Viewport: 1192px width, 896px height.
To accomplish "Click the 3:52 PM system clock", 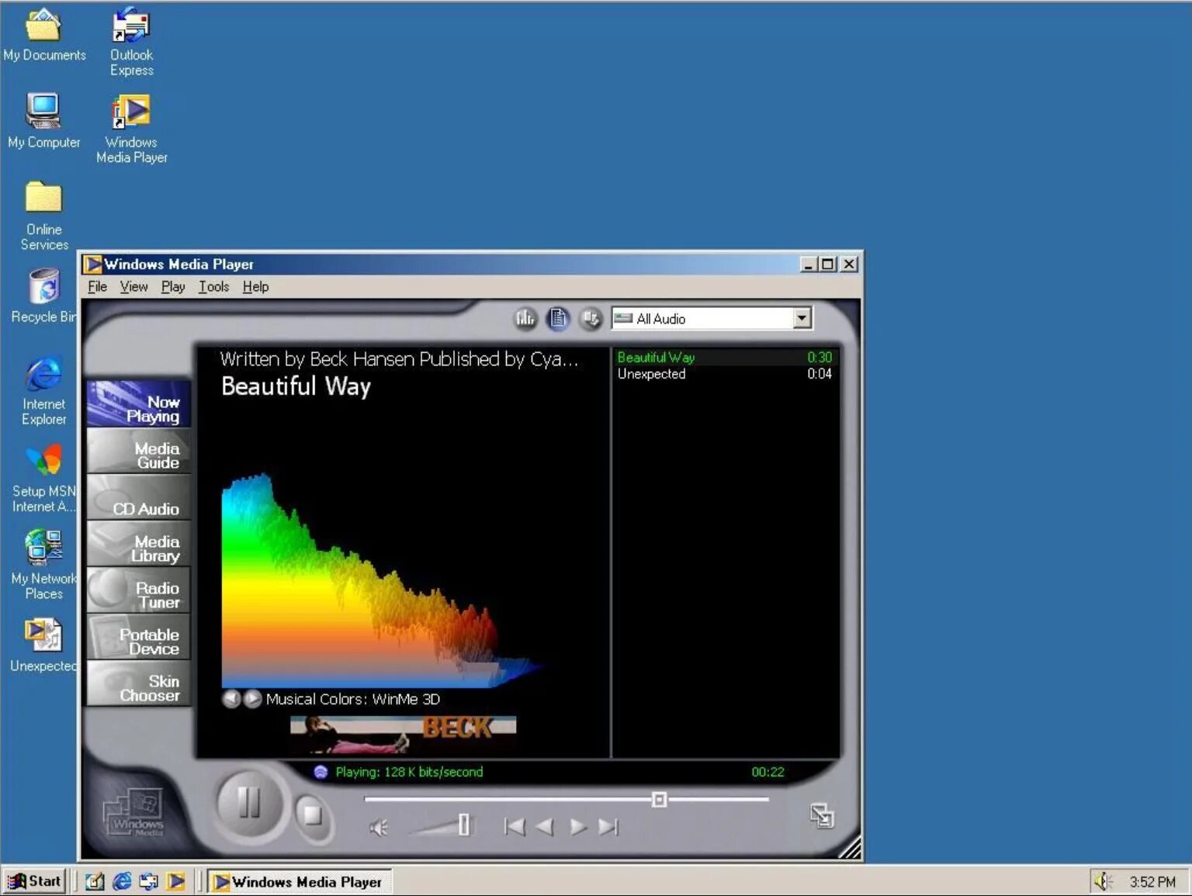I will click(1152, 882).
